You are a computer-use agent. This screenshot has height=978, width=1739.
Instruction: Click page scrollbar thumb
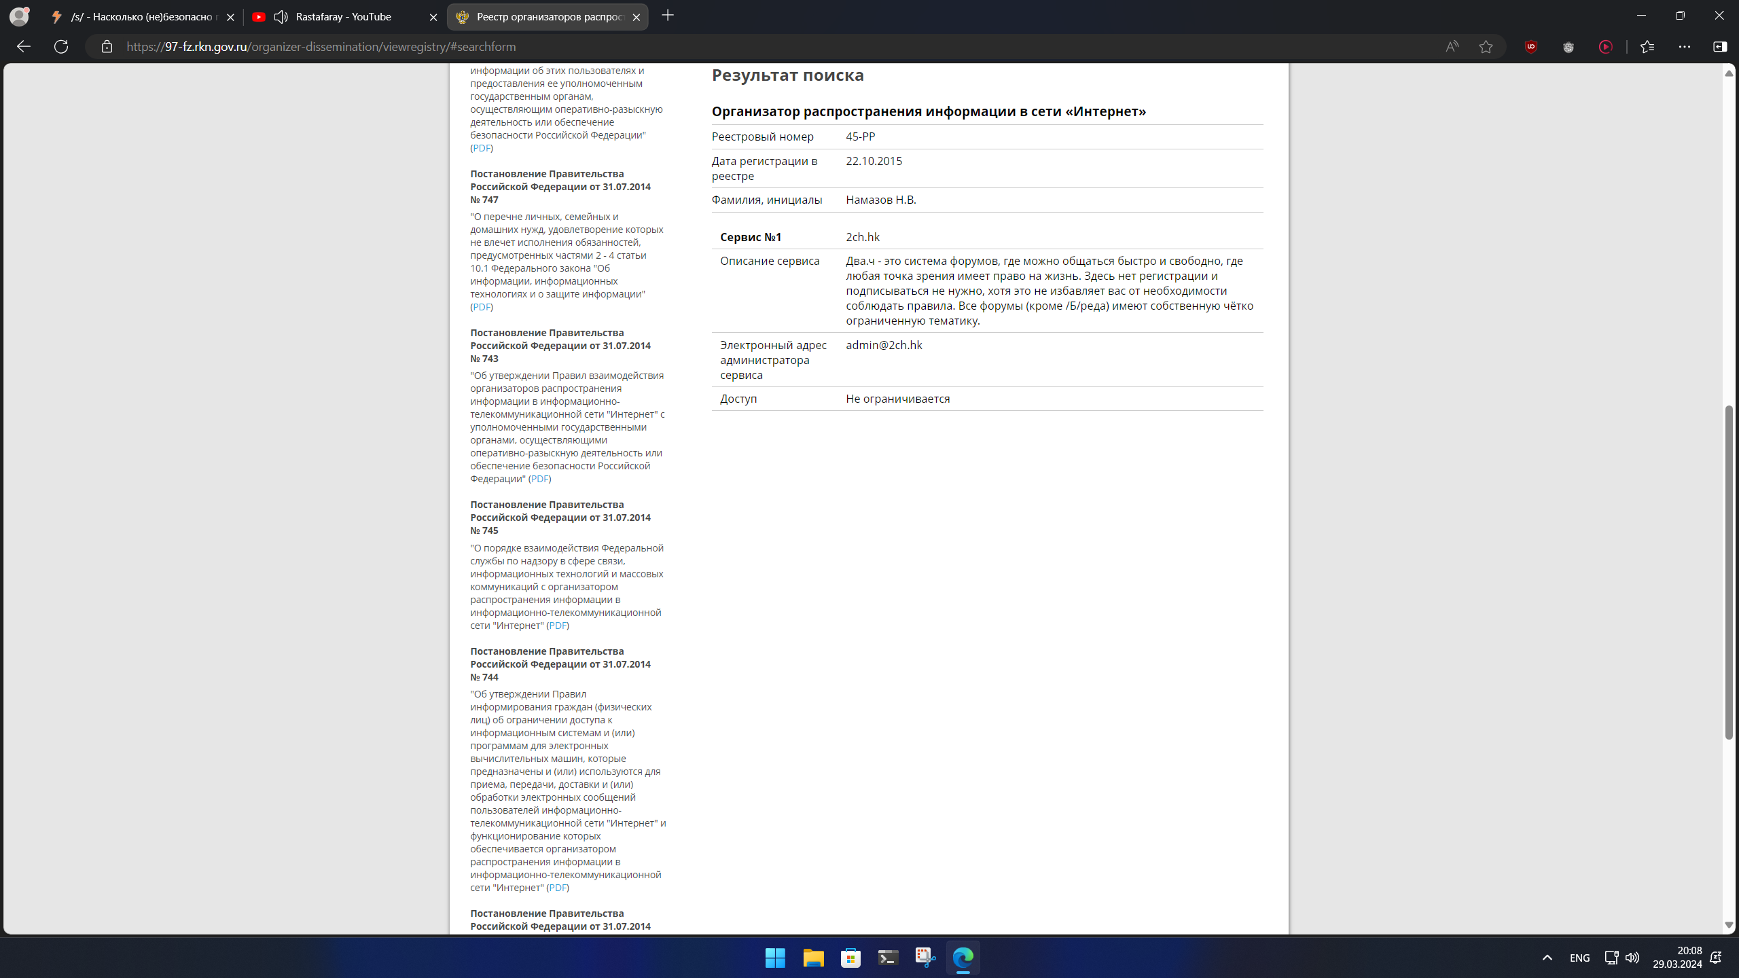pyautogui.click(x=1729, y=572)
